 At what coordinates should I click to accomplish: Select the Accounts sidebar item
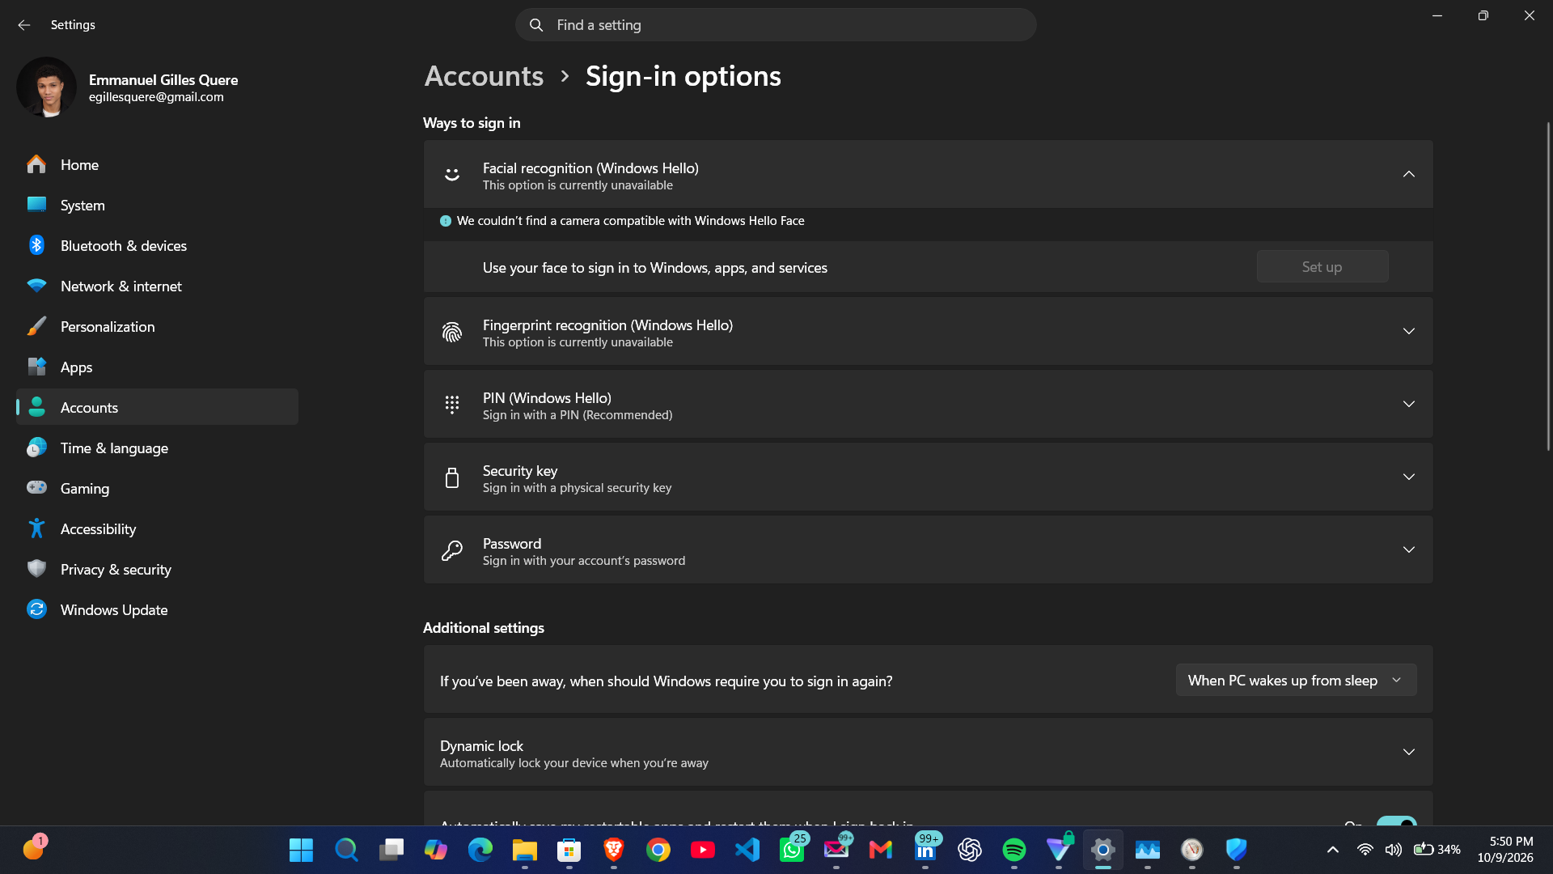157,407
